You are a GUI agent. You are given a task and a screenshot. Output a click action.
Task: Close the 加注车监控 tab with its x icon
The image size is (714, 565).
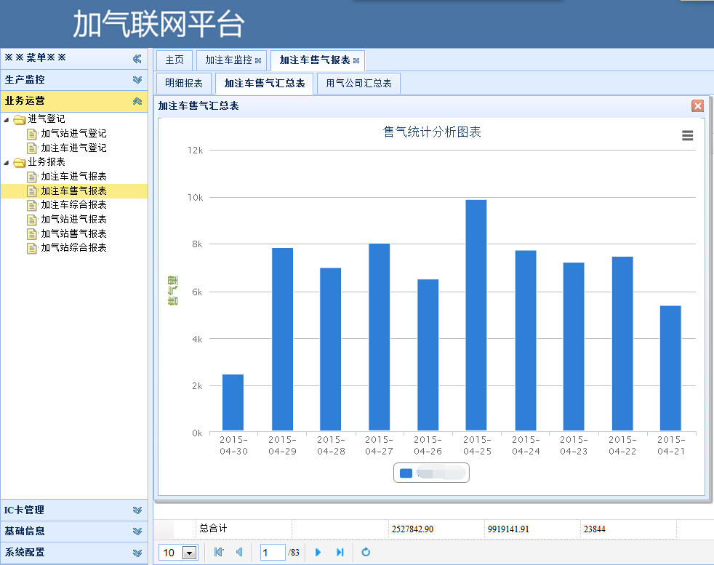click(x=258, y=60)
